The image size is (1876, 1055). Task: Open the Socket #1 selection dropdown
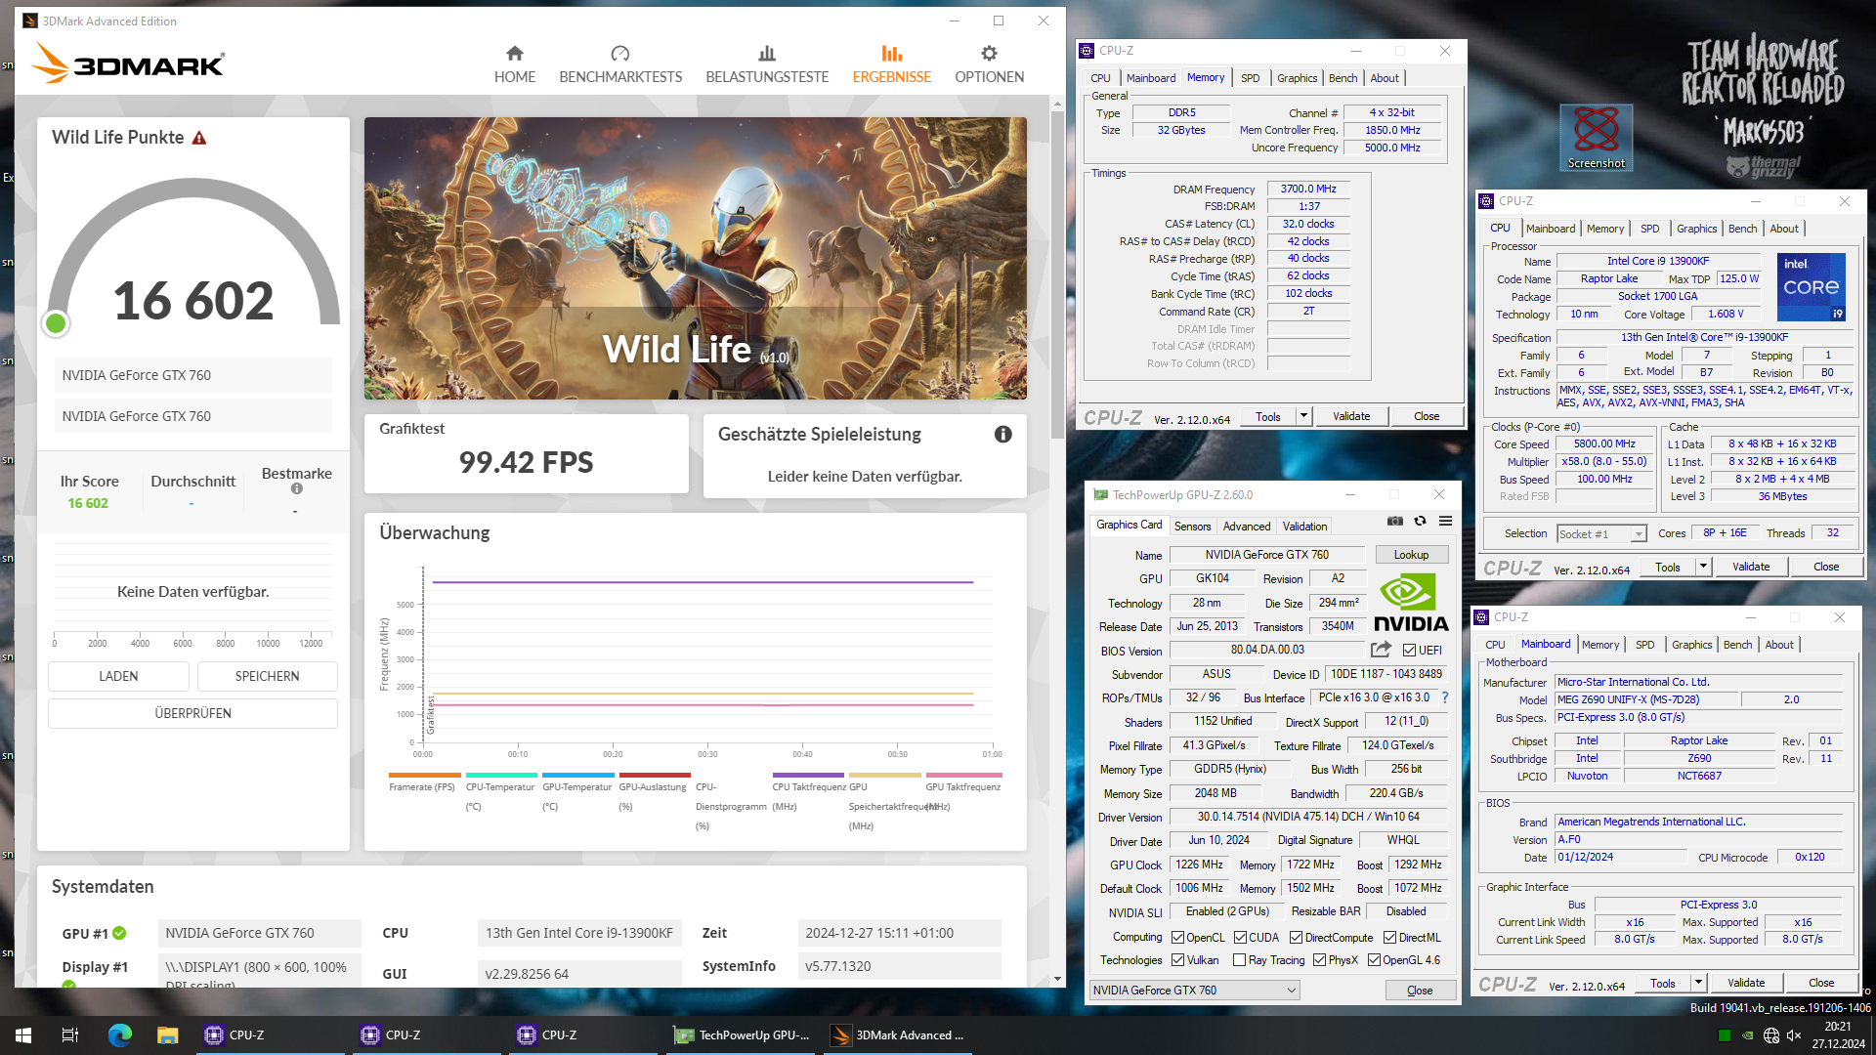pyautogui.click(x=1601, y=533)
